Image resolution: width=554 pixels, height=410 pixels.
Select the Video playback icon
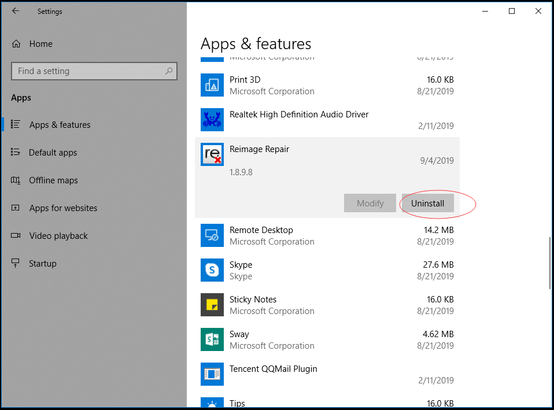[16, 235]
